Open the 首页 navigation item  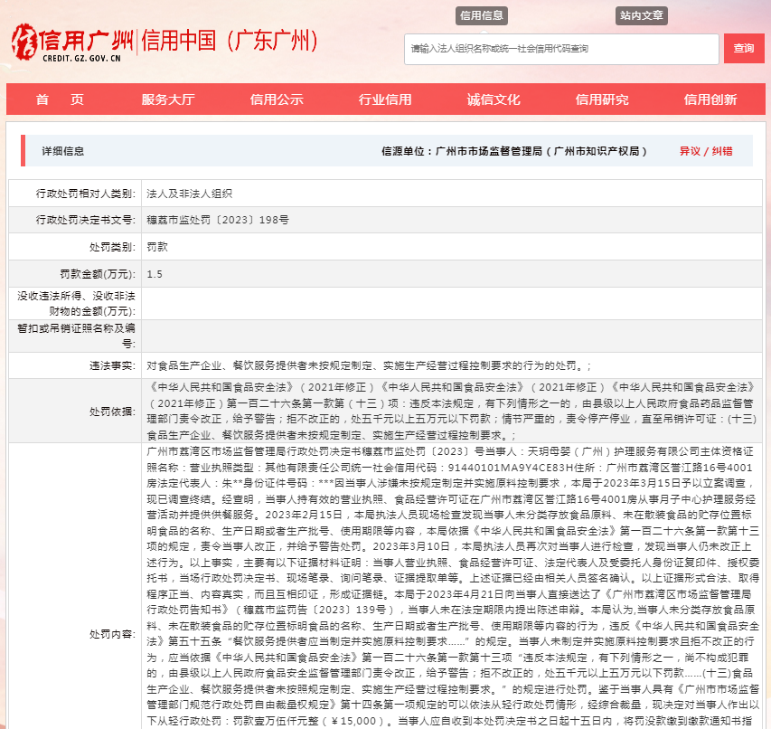(60, 99)
